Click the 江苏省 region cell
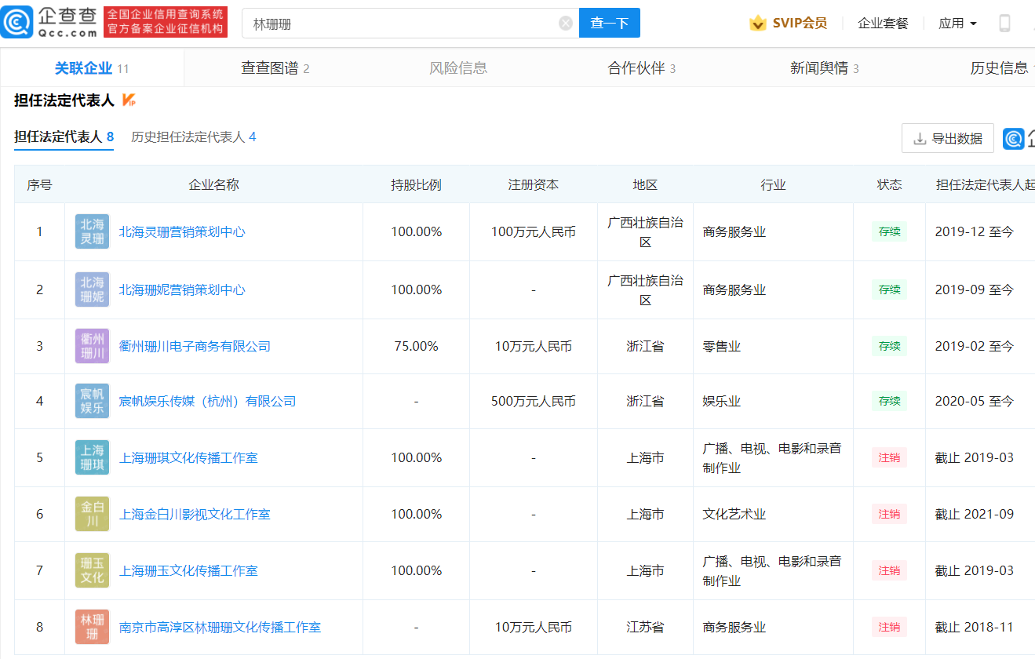 pyautogui.click(x=645, y=628)
